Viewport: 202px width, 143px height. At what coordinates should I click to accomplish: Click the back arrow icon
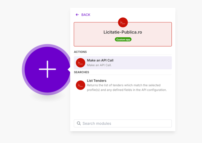point(77,15)
